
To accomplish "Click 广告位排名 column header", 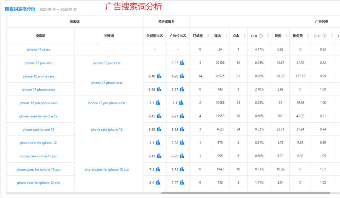I will coord(178,36).
